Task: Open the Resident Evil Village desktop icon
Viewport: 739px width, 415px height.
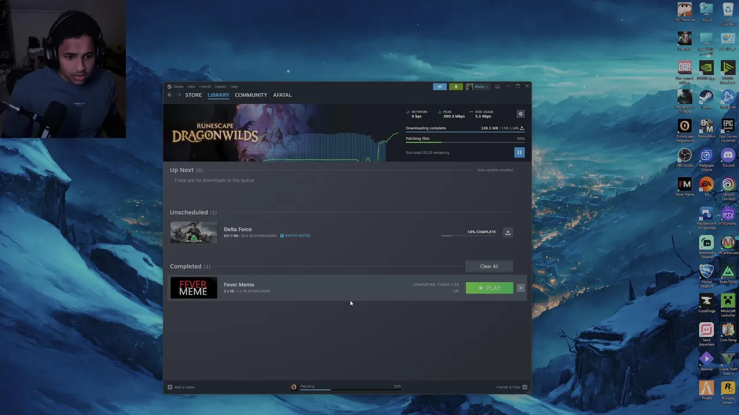Action: [685, 101]
